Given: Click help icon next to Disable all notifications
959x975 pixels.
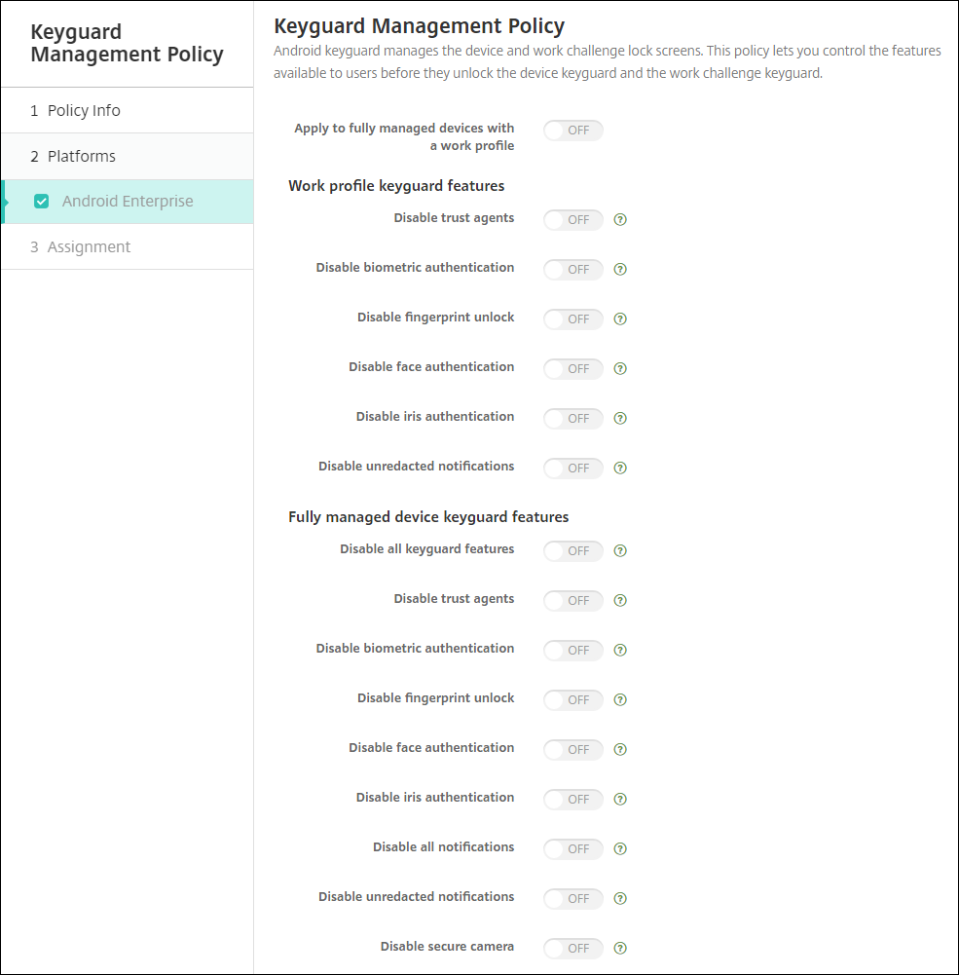Looking at the screenshot, I should 620,848.
